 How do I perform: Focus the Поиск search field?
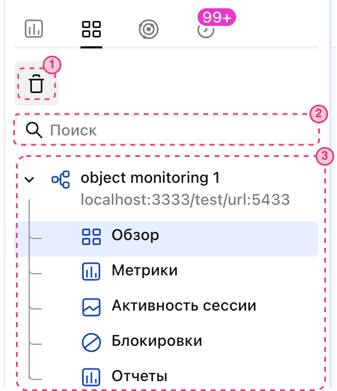176,131
